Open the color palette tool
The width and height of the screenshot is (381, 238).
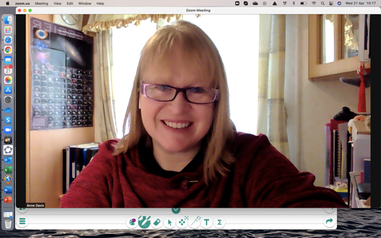(x=132, y=222)
